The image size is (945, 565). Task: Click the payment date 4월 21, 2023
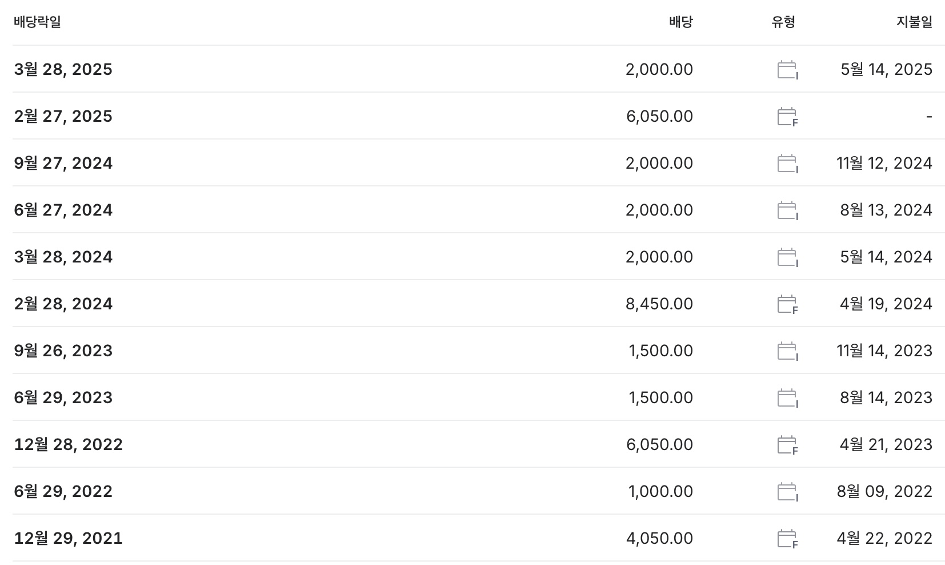[x=886, y=445]
